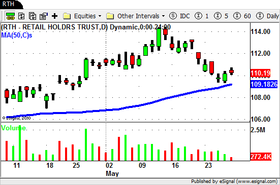280x185 pixels.
Task: Click the MA(50,C)s indicator label
Action: point(17,35)
